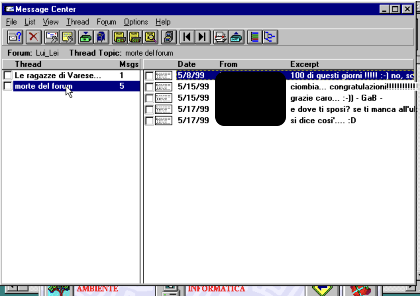Select excerpt 'grazie caro... :-)) - GaB -'

337,98
